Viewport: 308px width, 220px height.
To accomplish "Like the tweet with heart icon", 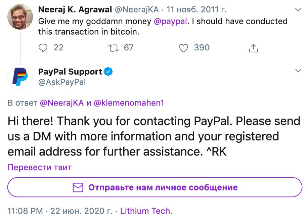I will [183, 48].
